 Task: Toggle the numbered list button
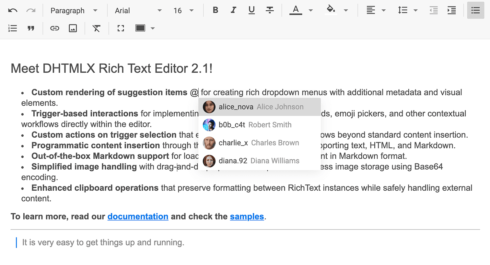pos(13,28)
